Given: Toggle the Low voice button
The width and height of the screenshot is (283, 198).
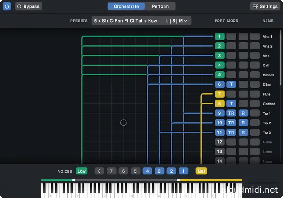Looking at the screenshot, I should (x=82, y=171).
